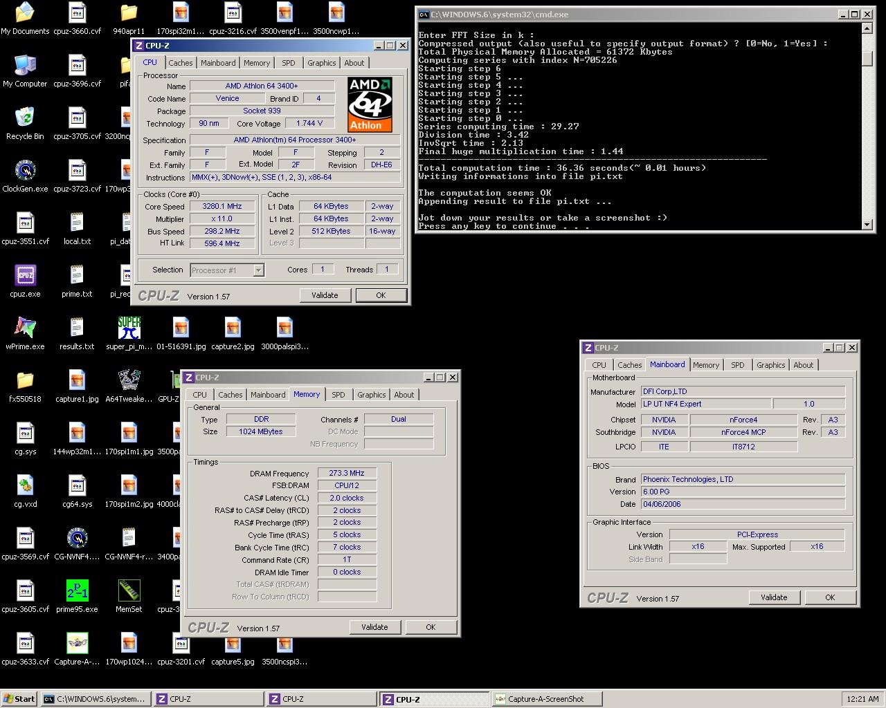Select wPrime.exe desktop icon
This screenshot has height=708, width=886.
pyautogui.click(x=25, y=334)
